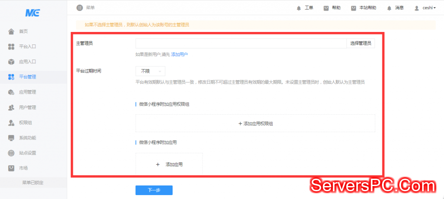Click the cube icon beside 应用入口
Viewport: 444px width, 199px height.
click(x=11, y=62)
